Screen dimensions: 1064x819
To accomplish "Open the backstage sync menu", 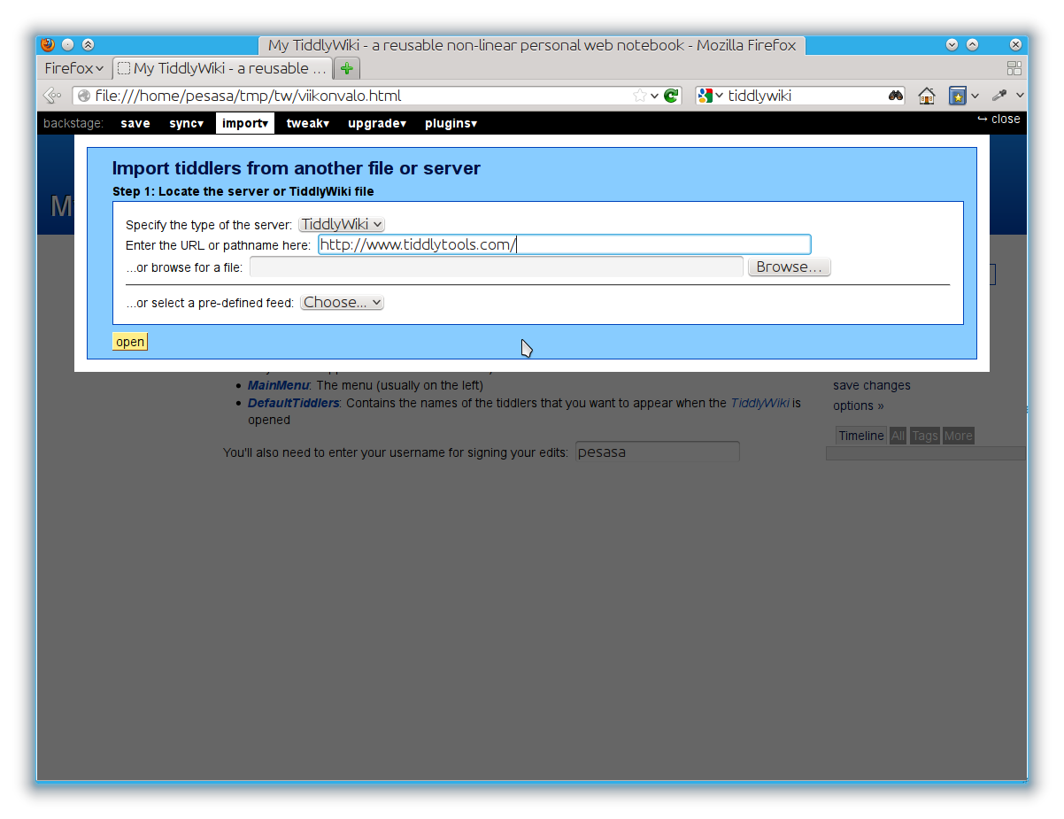I will (x=187, y=123).
